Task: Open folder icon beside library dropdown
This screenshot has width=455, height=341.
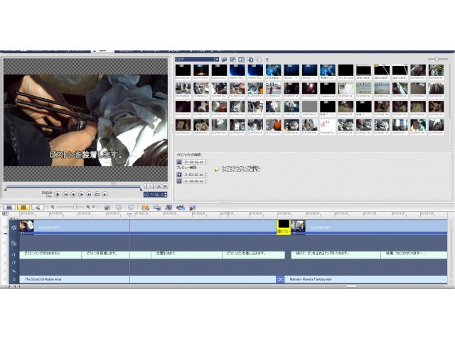Action: (224, 60)
